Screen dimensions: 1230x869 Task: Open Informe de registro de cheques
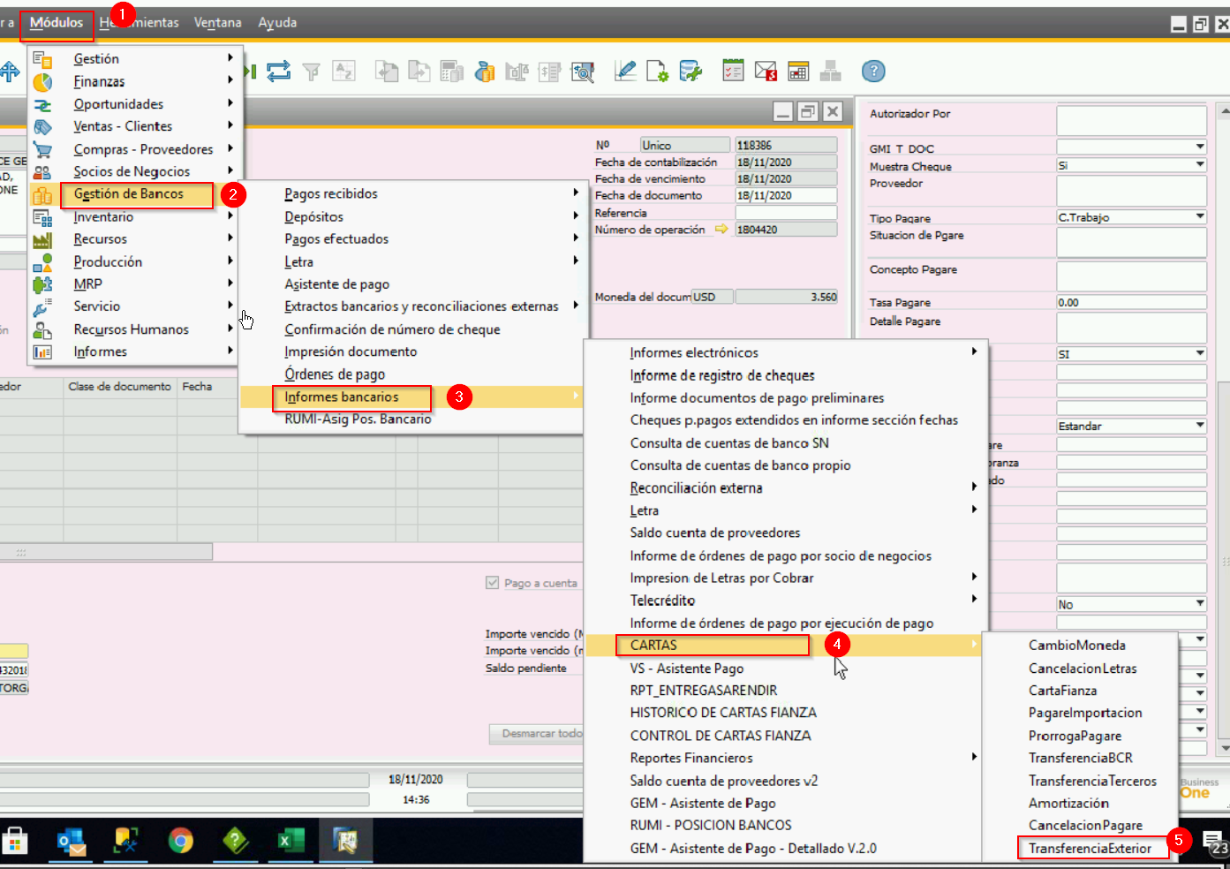(722, 375)
